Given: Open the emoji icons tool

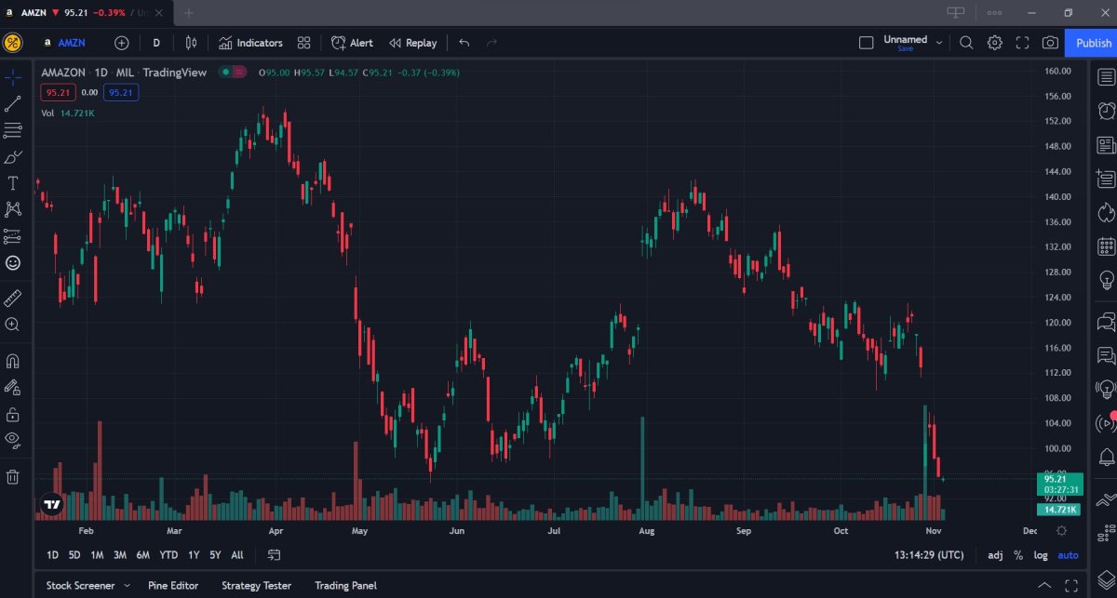Looking at the screenshot, I should click(x=13, y=263).
